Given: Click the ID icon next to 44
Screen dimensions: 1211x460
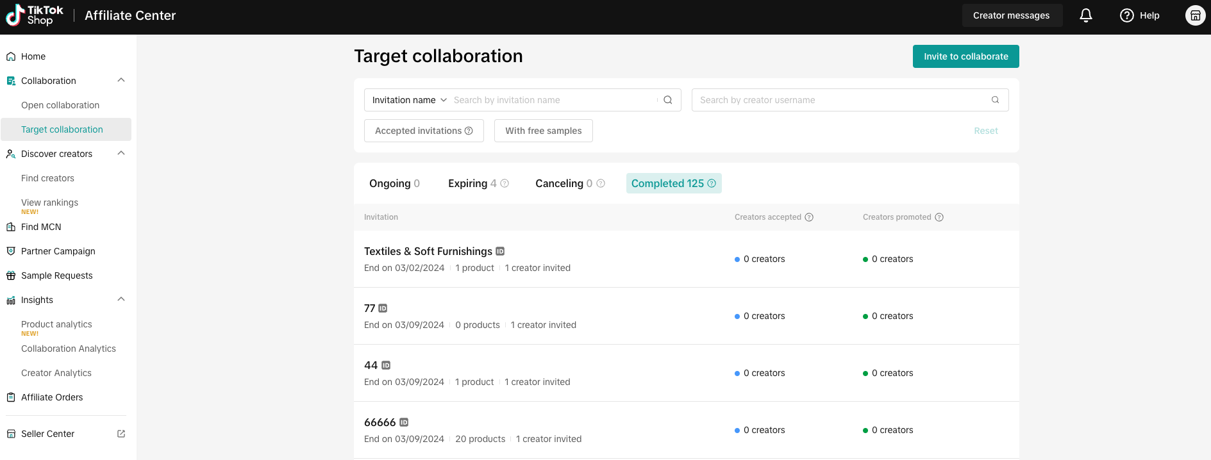Looking at the screenshot, I should point(386,365).
